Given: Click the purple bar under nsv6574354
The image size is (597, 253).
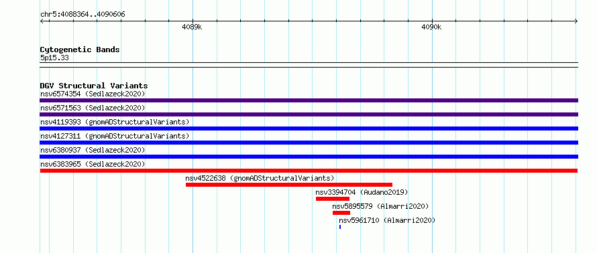Looking at the screenshot, I should pyautogui.click(x=309, y=100).
